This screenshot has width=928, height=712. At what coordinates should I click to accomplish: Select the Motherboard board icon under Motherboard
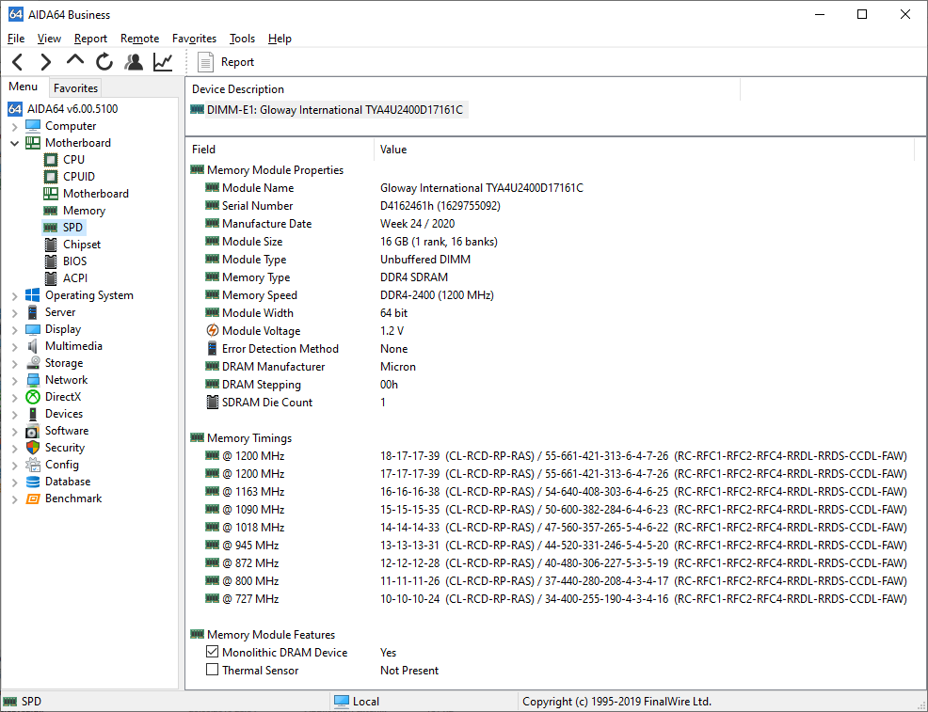(x=51, y=194)
